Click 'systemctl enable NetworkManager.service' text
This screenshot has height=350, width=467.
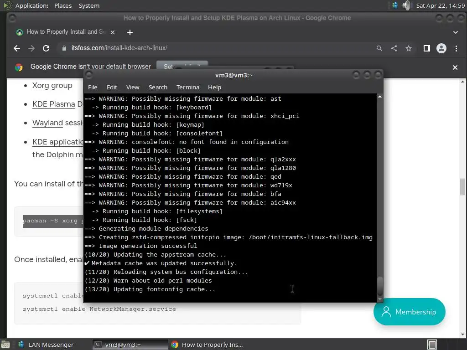tap(99, 309)
